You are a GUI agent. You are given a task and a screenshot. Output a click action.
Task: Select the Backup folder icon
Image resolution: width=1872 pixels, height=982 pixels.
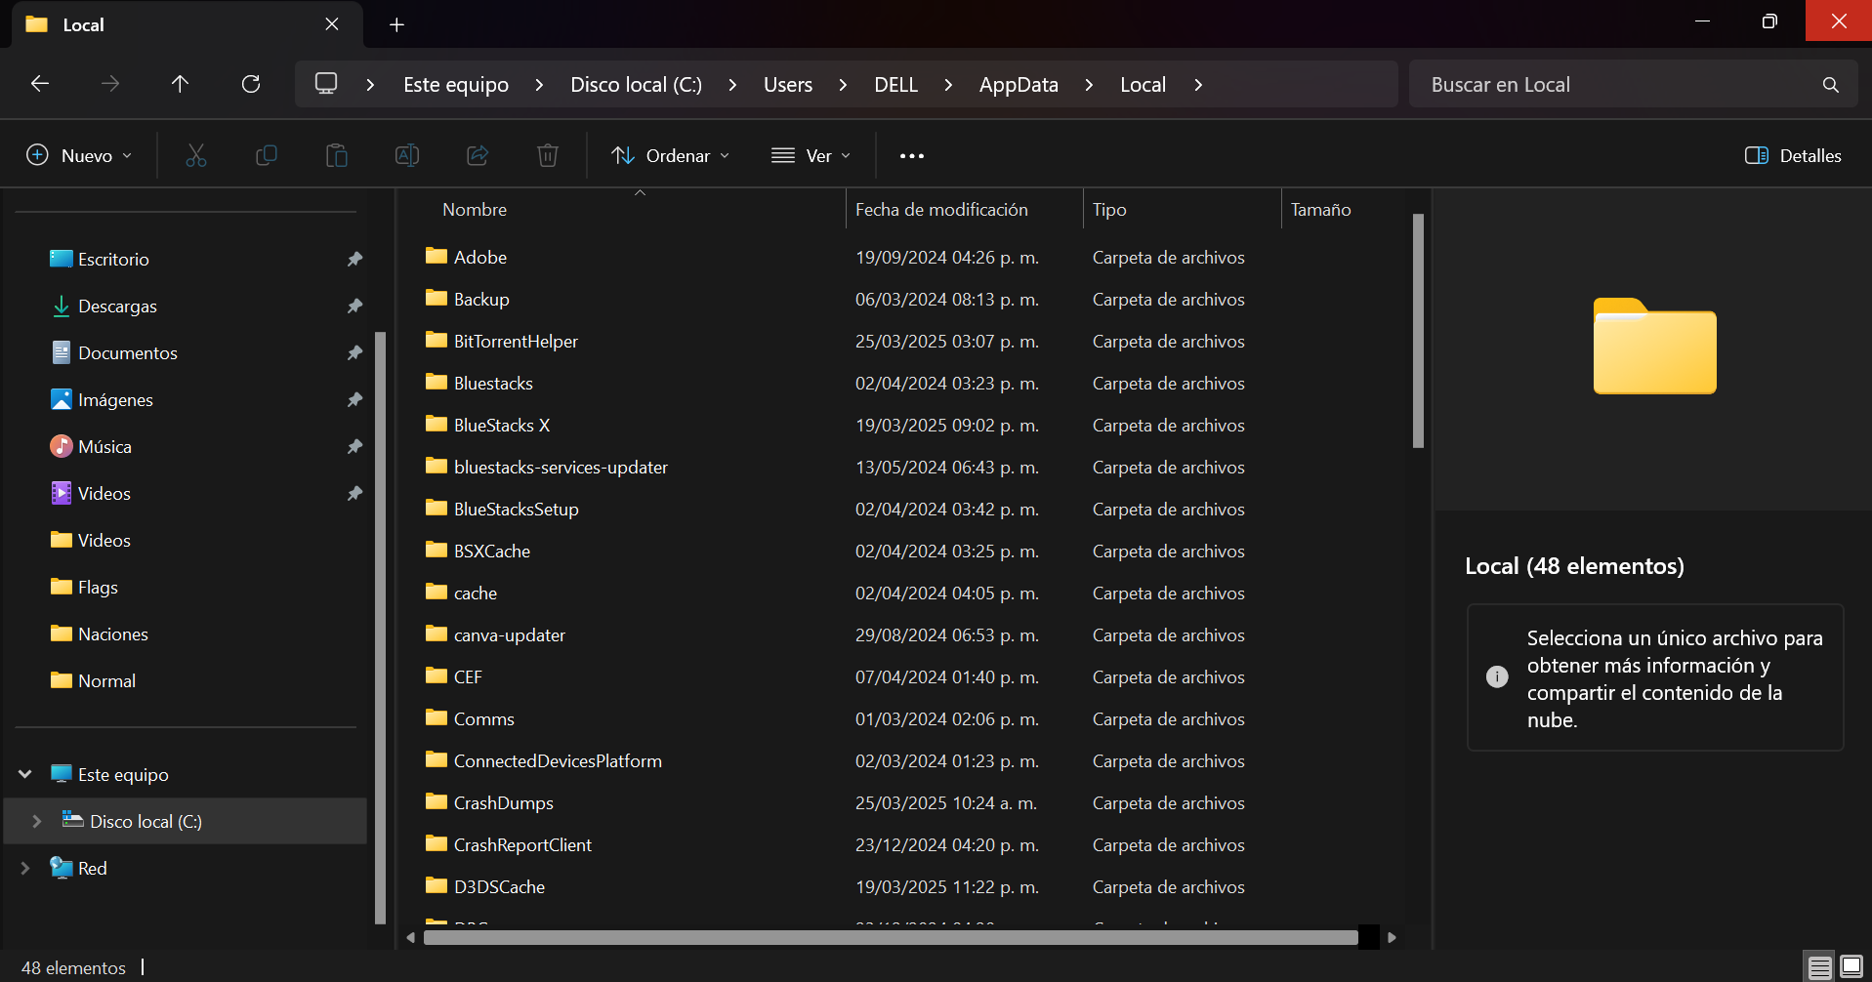[x=437, y=298]
